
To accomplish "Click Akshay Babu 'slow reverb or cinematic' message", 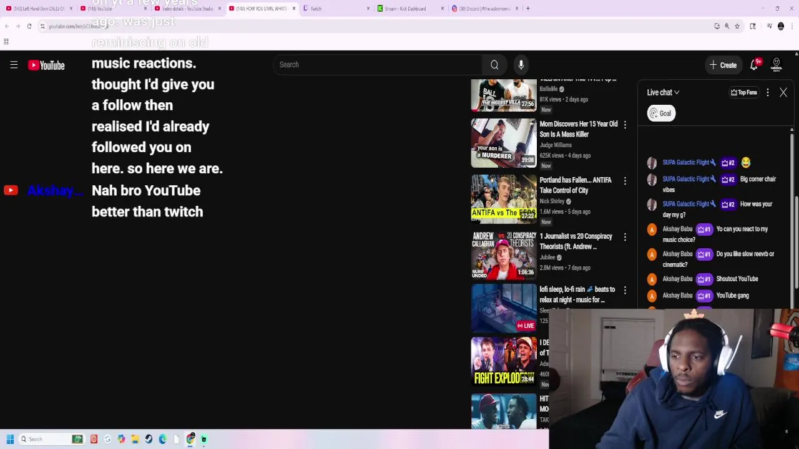I will [x=717, y=259].
